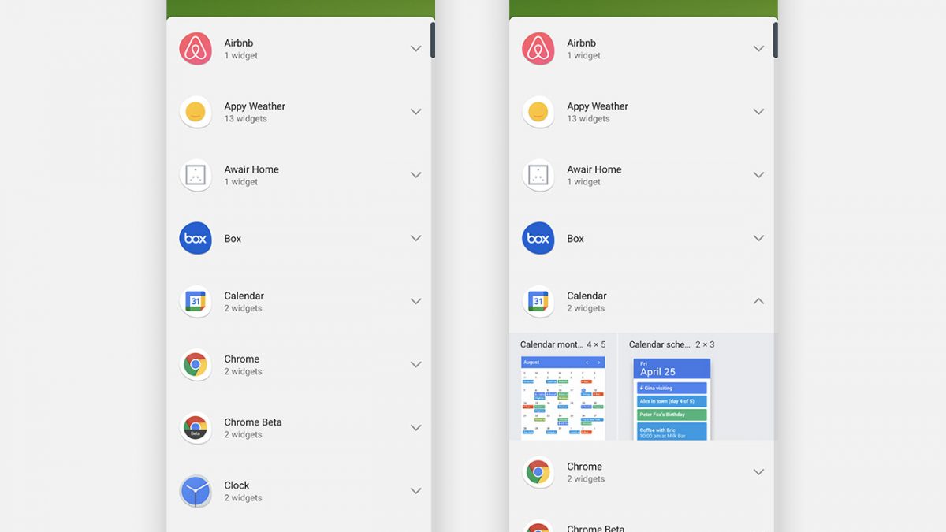Select the Calendar schedule widget preview

click(x=672, y=400)
